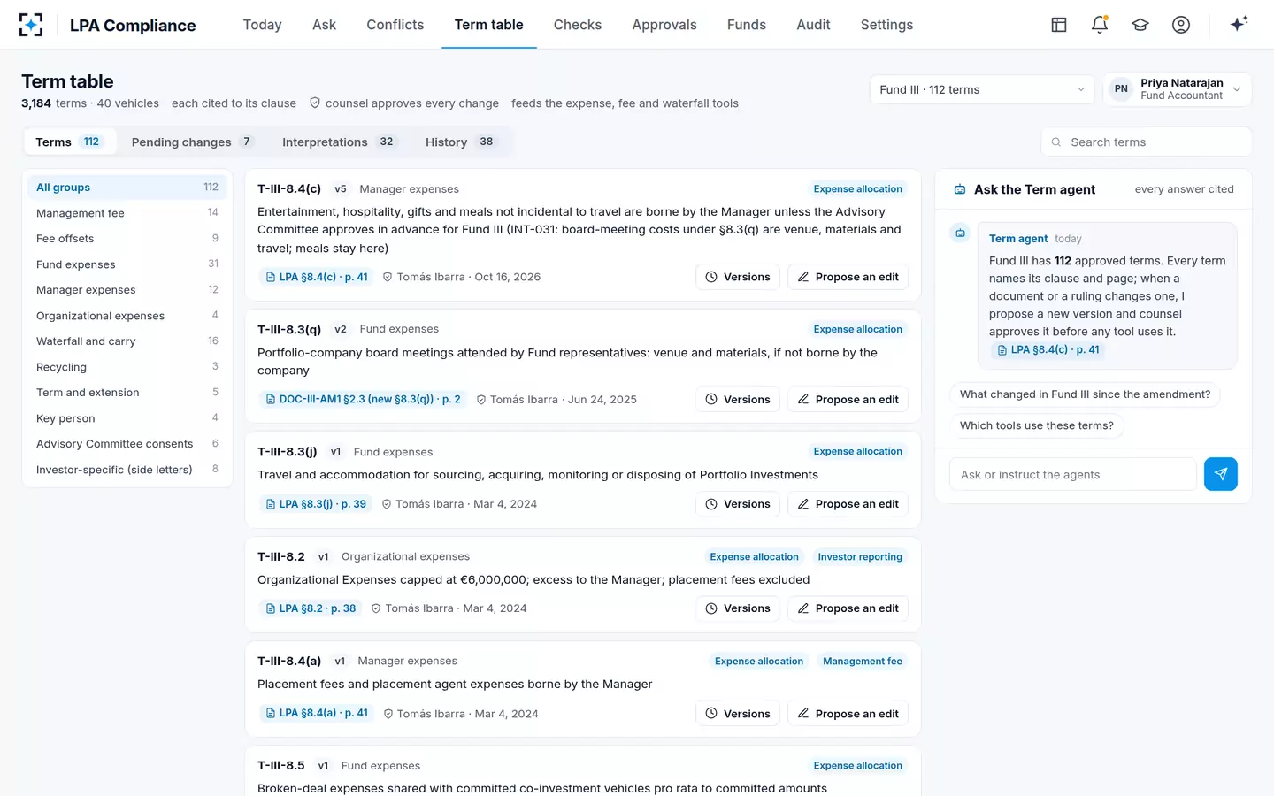This screenshot has height=796, width=1274.
Task: Open the notifications bell
Action: point(1100,25)
